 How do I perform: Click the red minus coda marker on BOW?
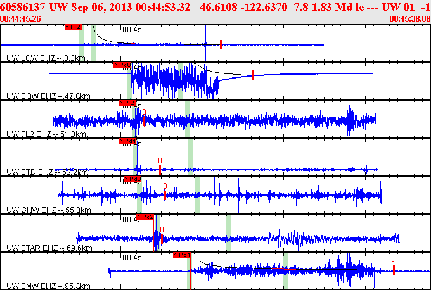pos(253,73)
